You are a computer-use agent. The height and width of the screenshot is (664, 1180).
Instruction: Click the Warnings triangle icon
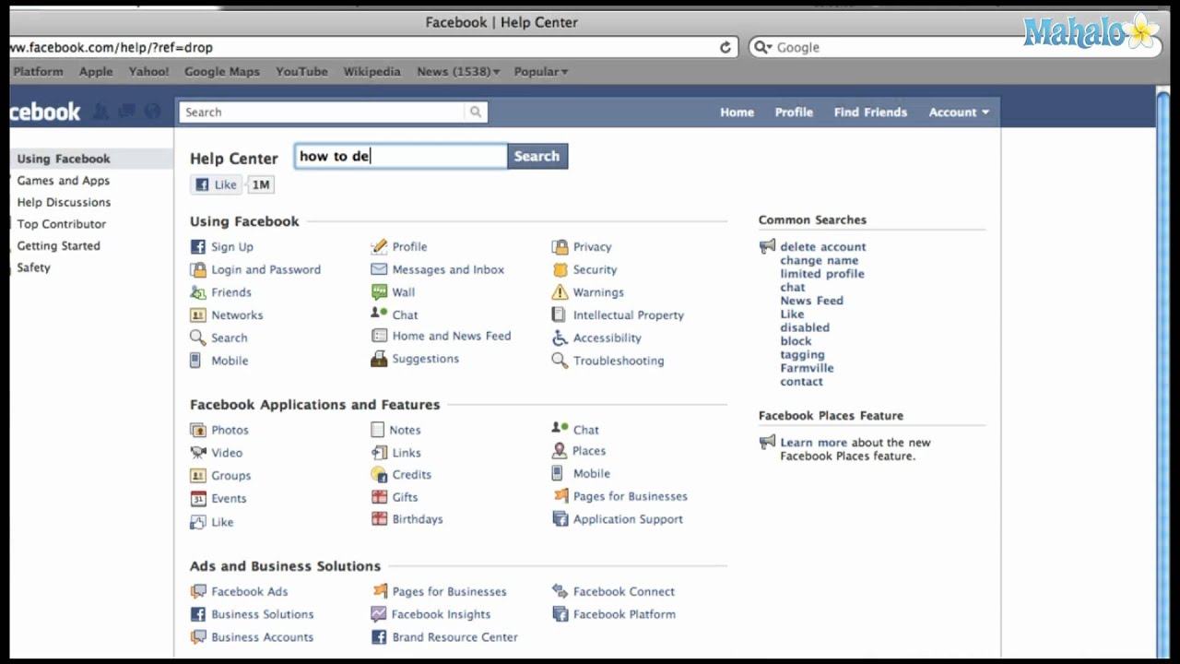click(560, 292)
